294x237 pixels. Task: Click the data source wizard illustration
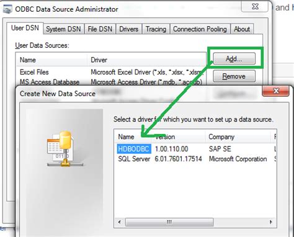click(x=65, y=148)
